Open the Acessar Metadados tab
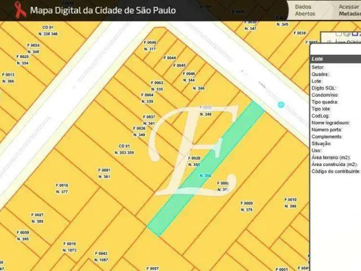 [x=349, y=10]
